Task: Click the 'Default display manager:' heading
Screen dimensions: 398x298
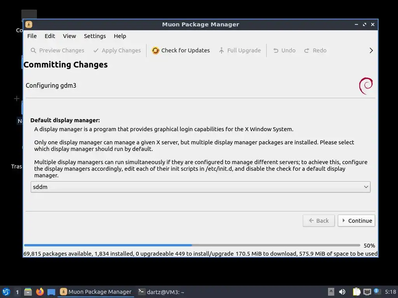Action: point(65,120)
